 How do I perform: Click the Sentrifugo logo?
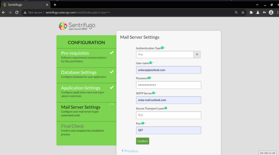tap(77, 26)
